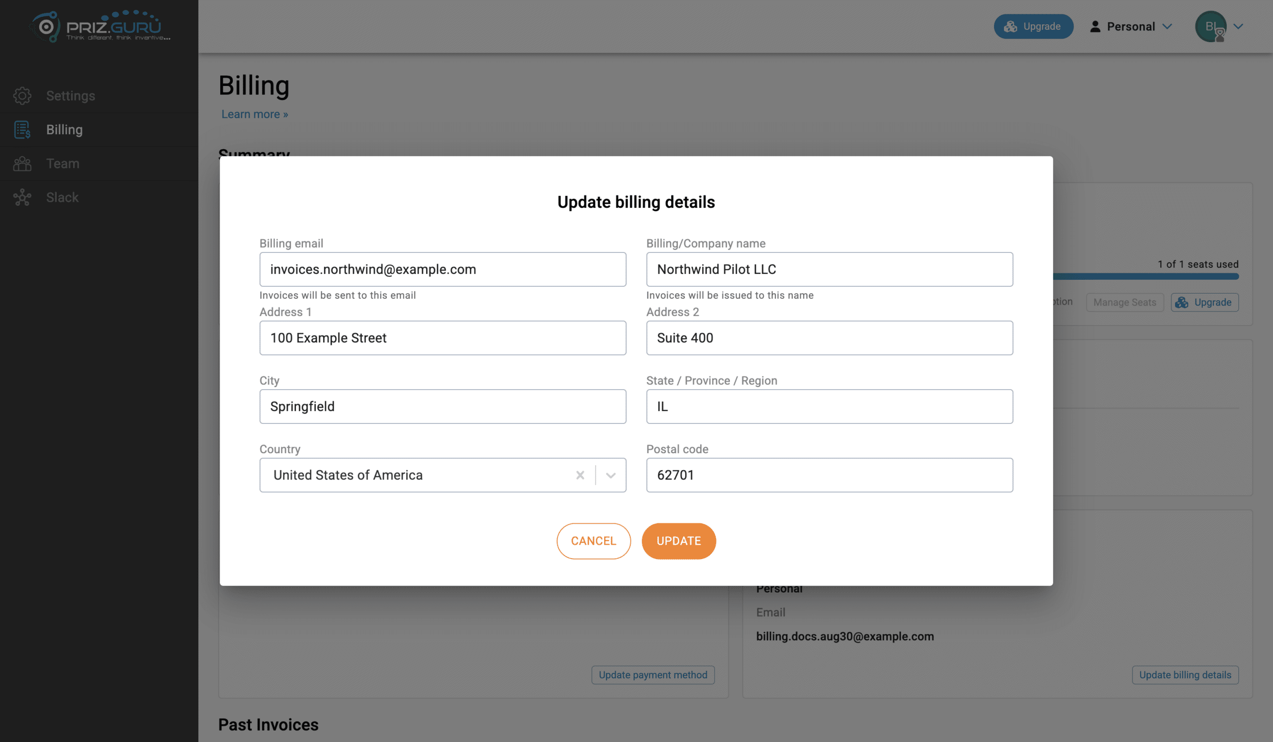Screen dimensions: 1273x742
Task: Open Settings gear icon in sidebar
Action: [22, 96]
